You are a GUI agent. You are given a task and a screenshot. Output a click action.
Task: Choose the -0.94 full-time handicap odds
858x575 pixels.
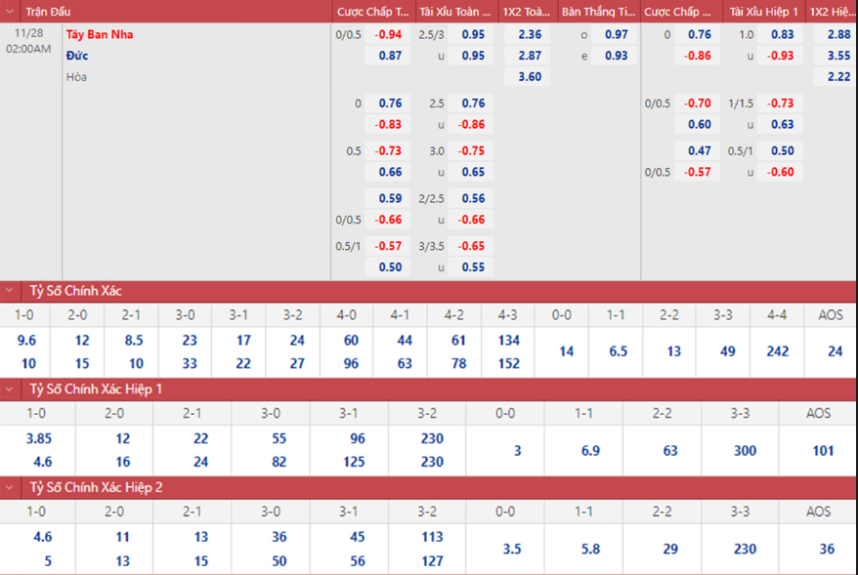click(x=389, y=34)
